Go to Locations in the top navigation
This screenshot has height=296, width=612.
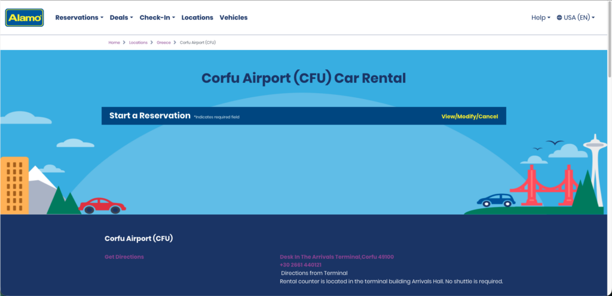197,18
